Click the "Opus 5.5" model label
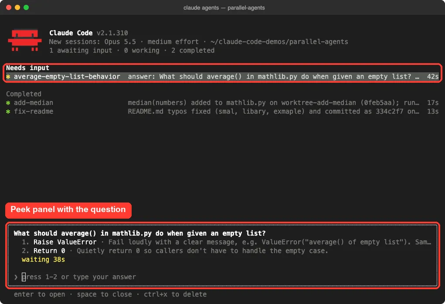The image size is (445, 304). click(120, 42)
